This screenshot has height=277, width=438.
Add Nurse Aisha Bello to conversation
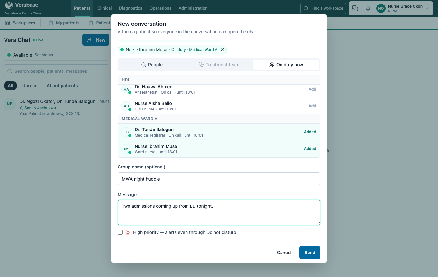(312, 106)
